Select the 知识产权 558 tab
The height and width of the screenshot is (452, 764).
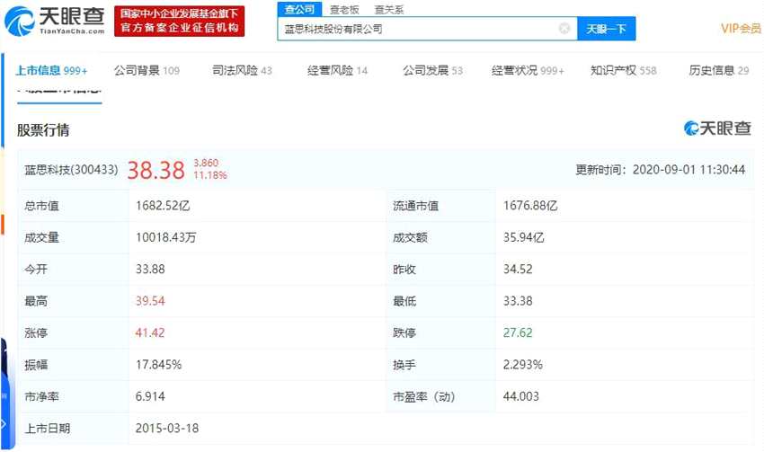click(x=623, y=71)
